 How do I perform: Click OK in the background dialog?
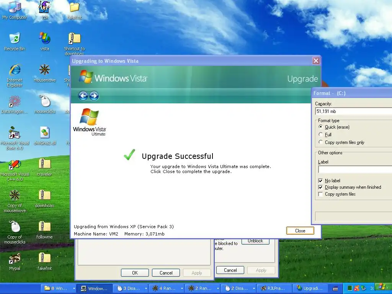pos(135,273)
